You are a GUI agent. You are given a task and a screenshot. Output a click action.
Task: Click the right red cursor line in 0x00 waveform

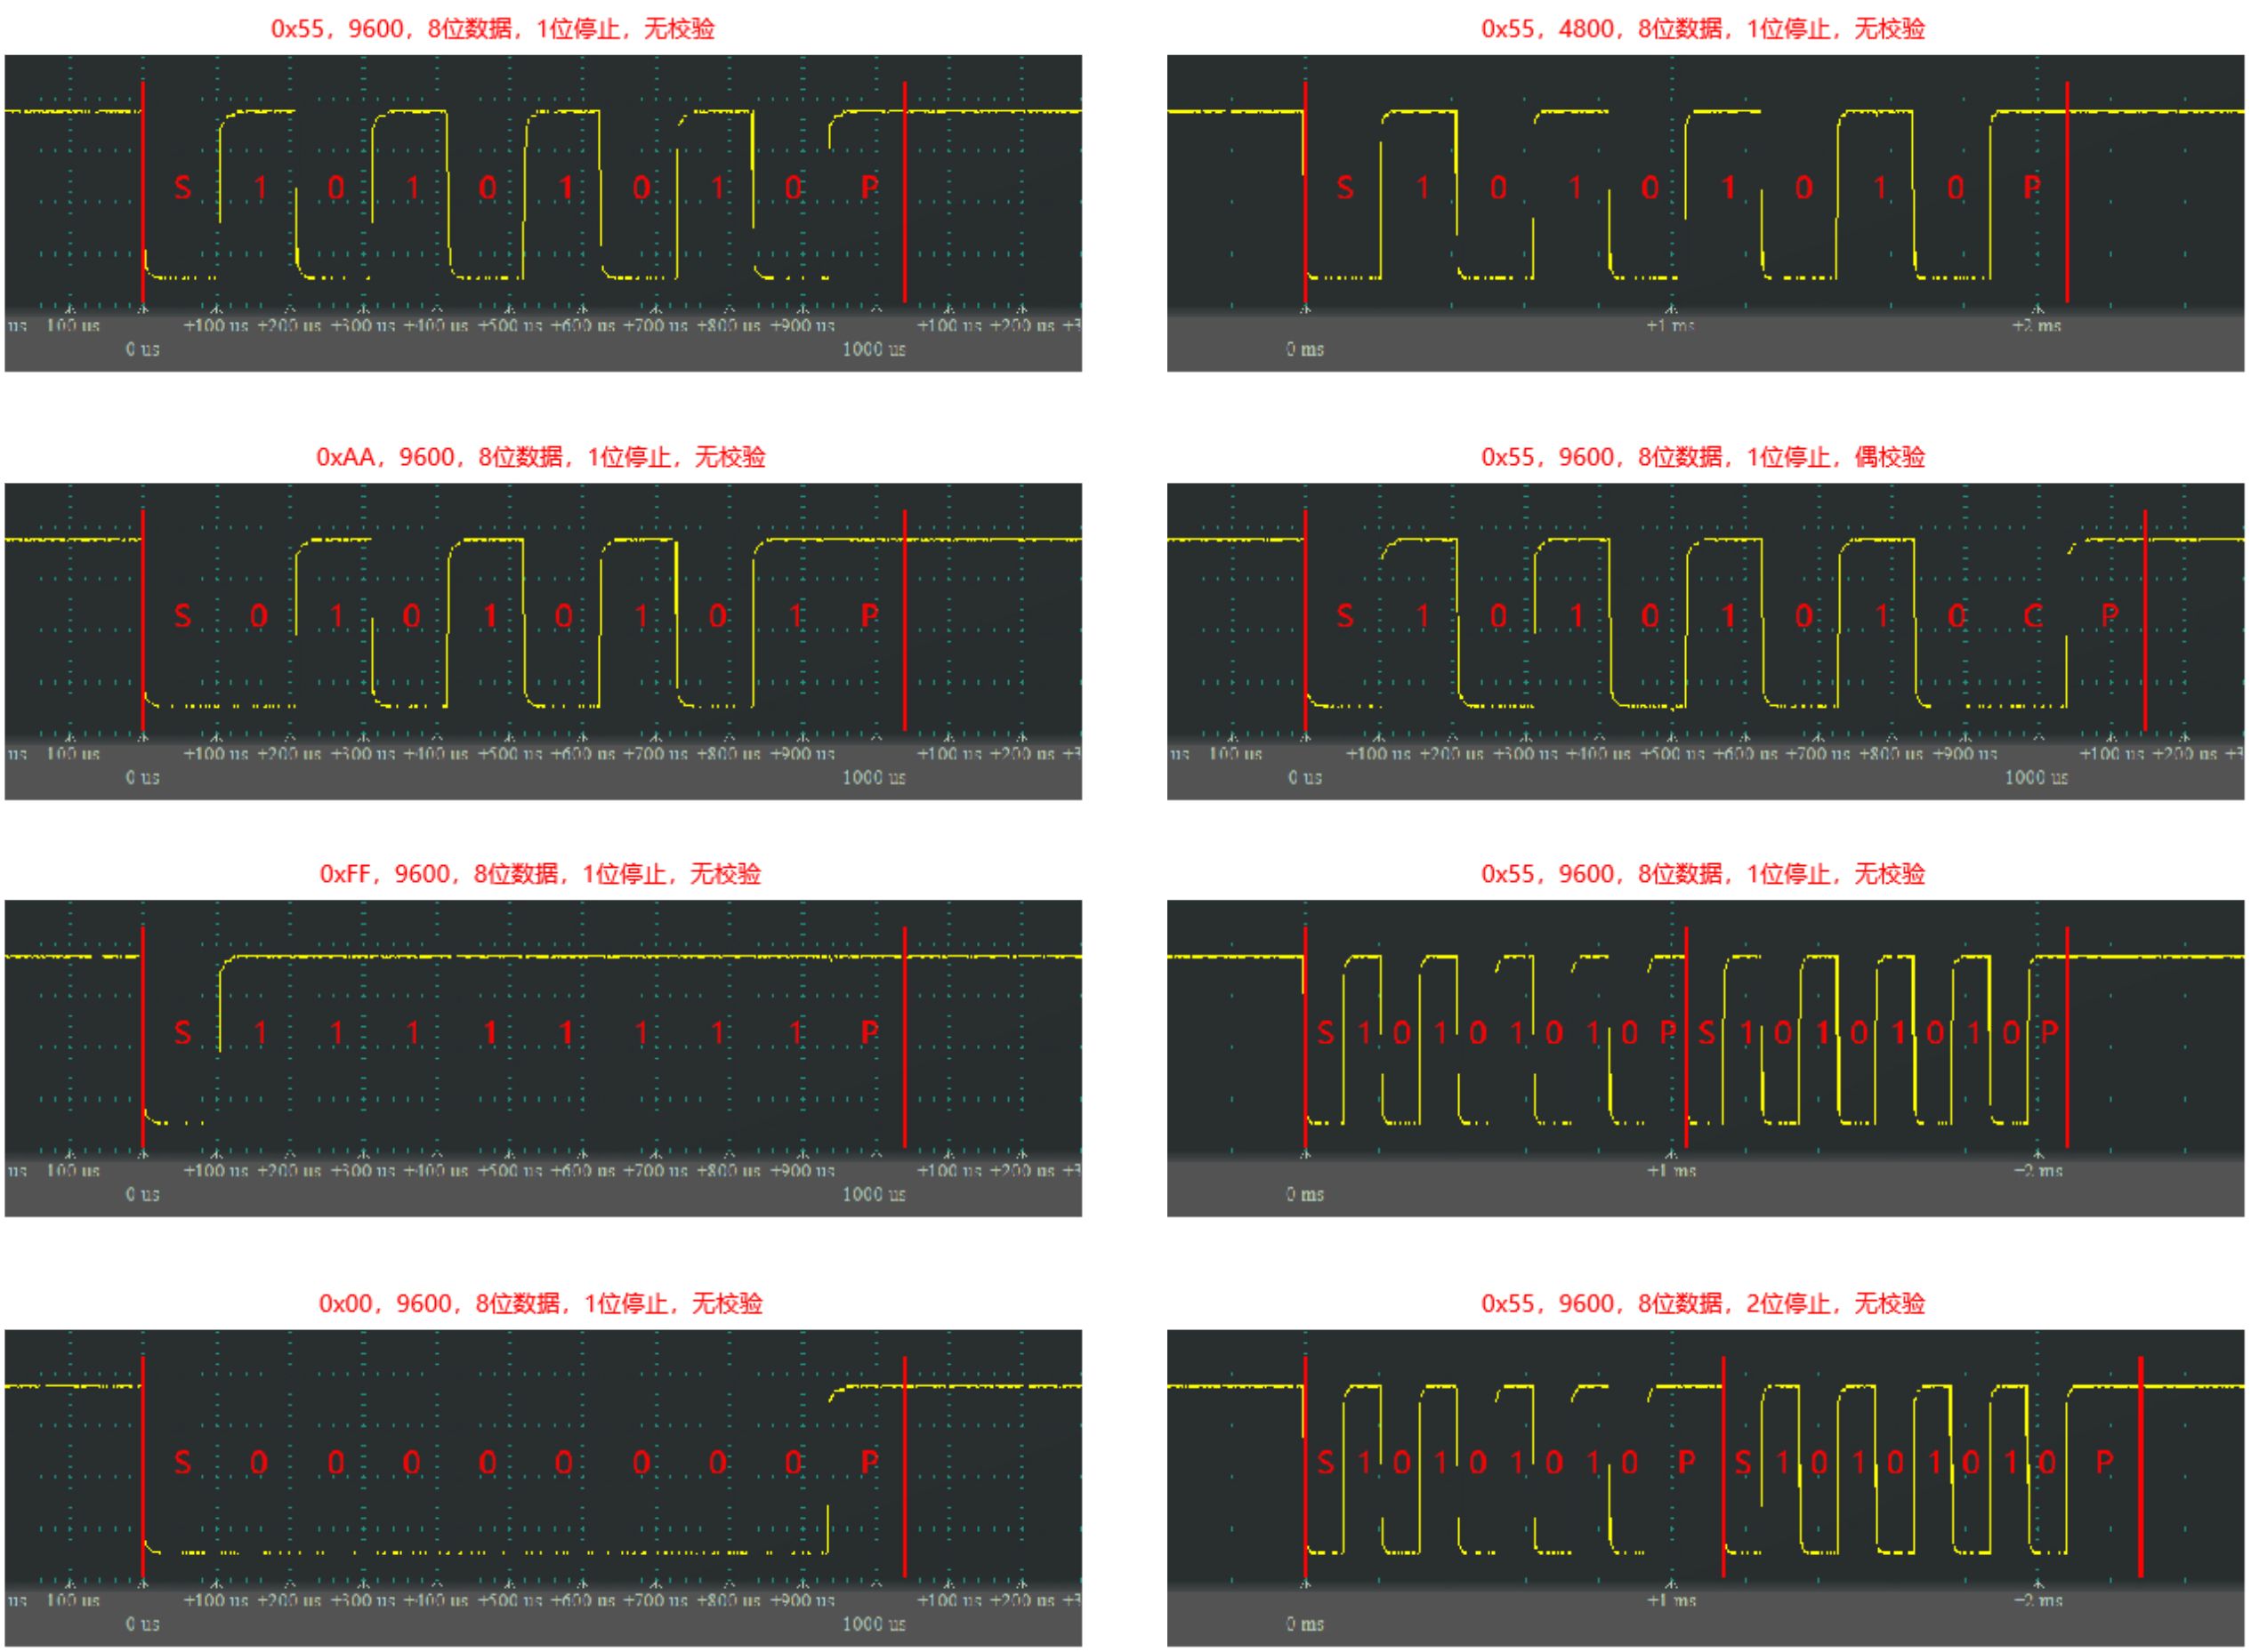[x=904, y=1465]
